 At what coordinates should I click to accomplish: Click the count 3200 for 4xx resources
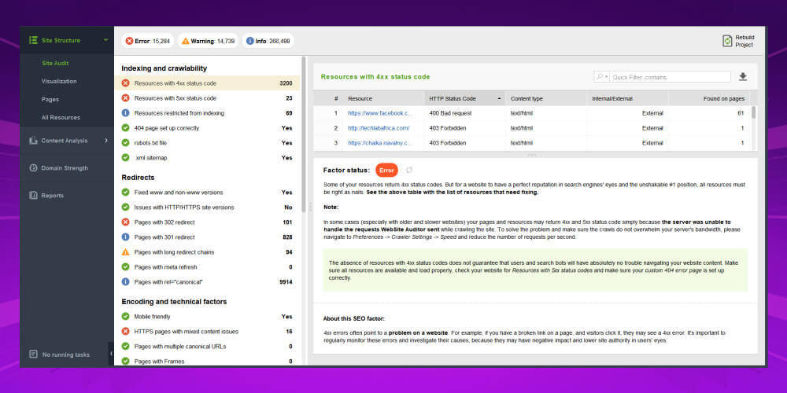286,83
